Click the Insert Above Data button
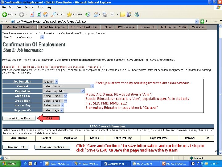Viewport: 222px width, 167px height. [x=19, y=118]
